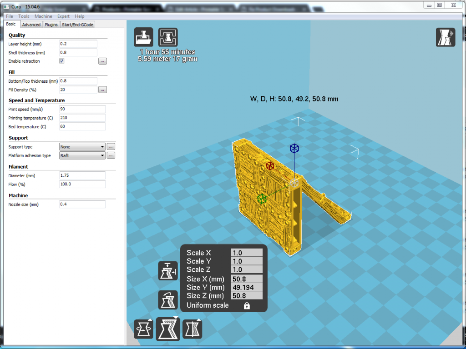Viewport: 466px width, 349px height.
Task: Click the green Y-axis scale handle
Action: (x=262, y=199)
